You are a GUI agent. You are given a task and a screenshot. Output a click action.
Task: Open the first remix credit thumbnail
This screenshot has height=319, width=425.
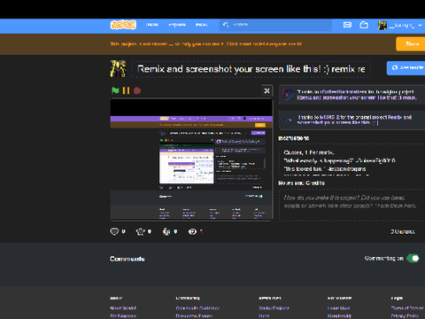[x=289, y=95]
